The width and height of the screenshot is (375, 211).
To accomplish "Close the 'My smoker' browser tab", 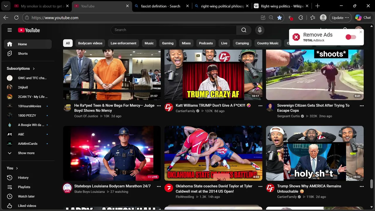I will [x=67, y=6].
